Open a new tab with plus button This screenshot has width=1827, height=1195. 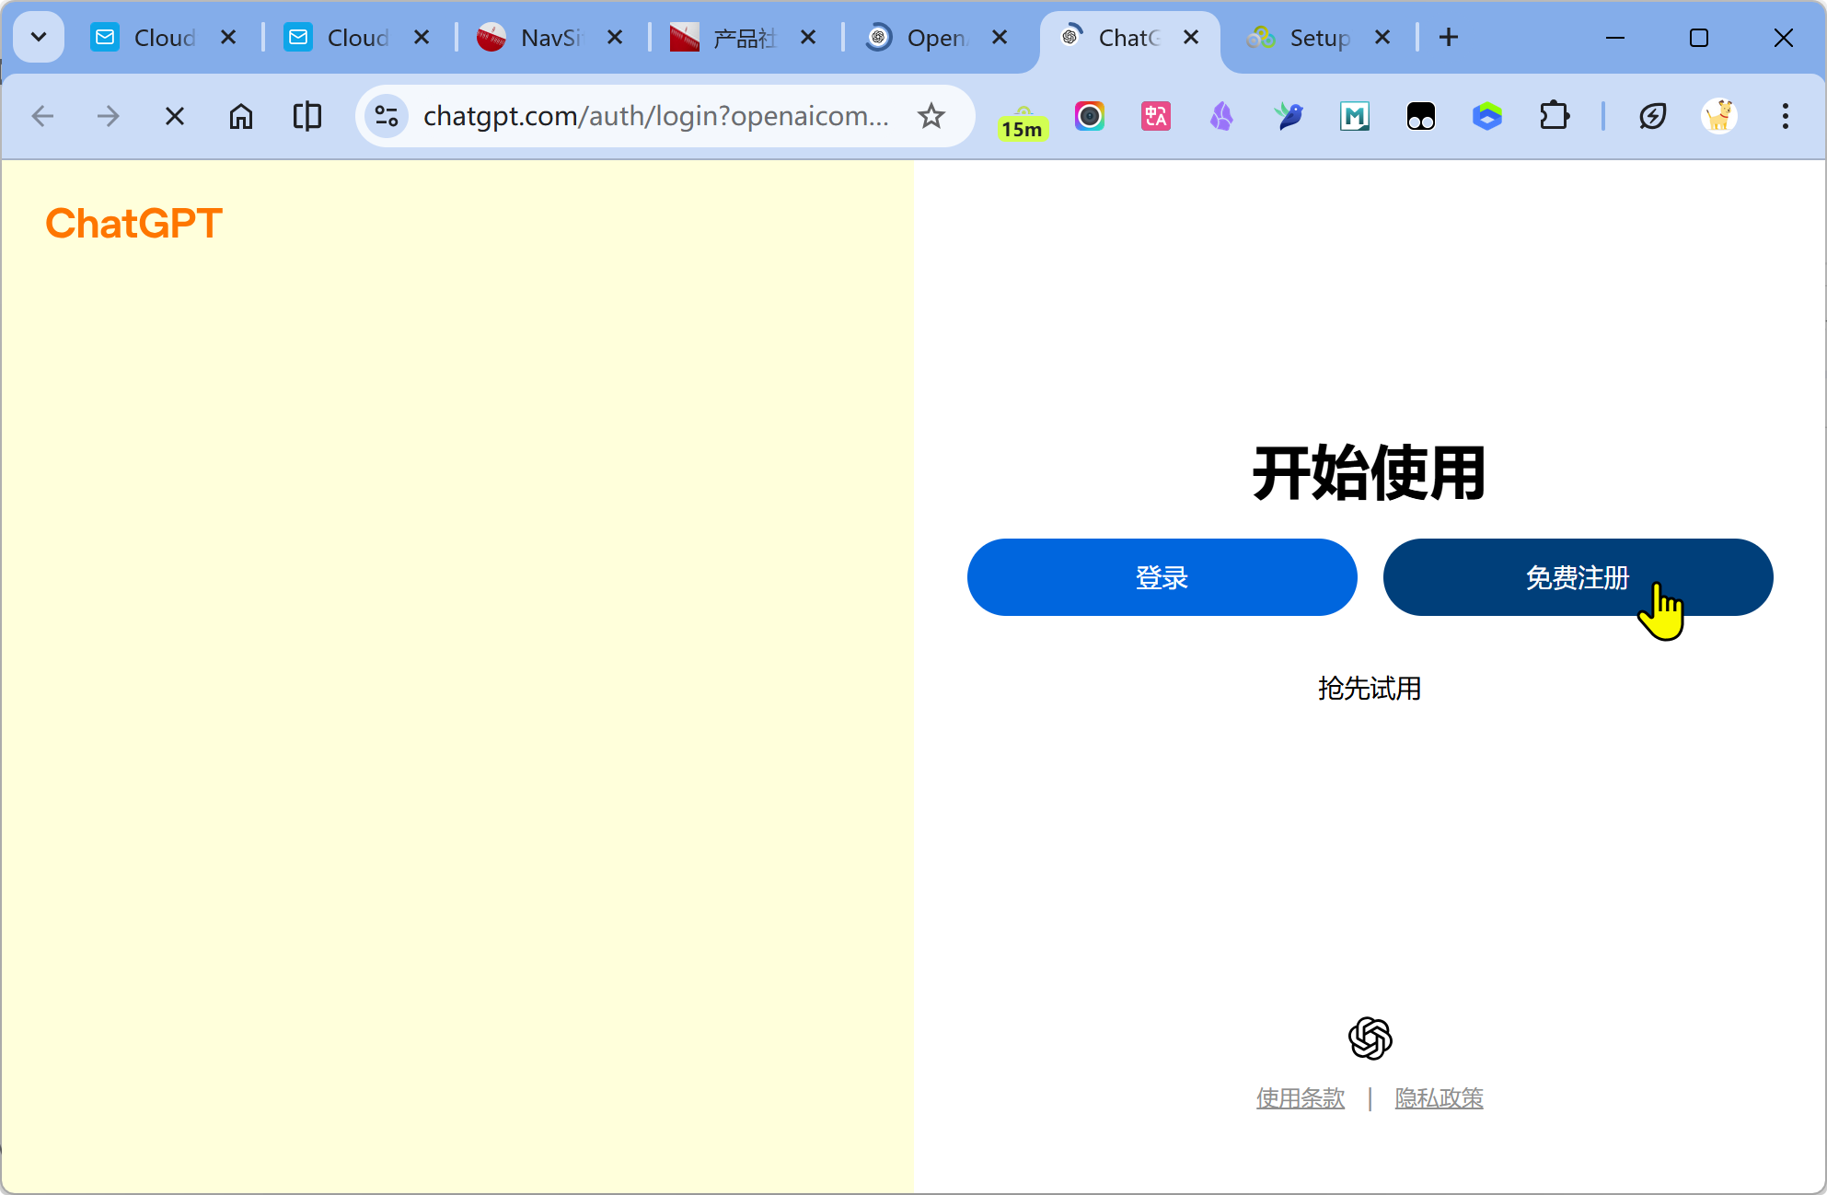1449,37
